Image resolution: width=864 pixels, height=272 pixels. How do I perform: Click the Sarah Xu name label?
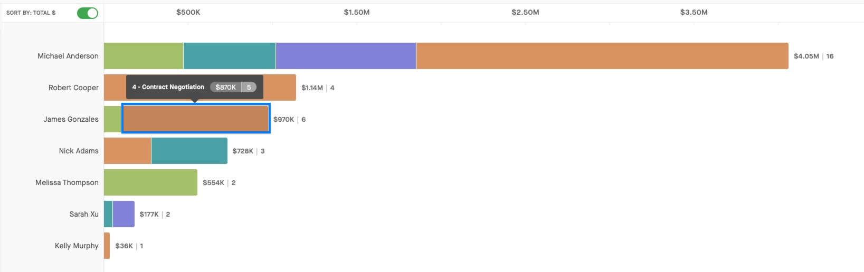pos(84,214)
